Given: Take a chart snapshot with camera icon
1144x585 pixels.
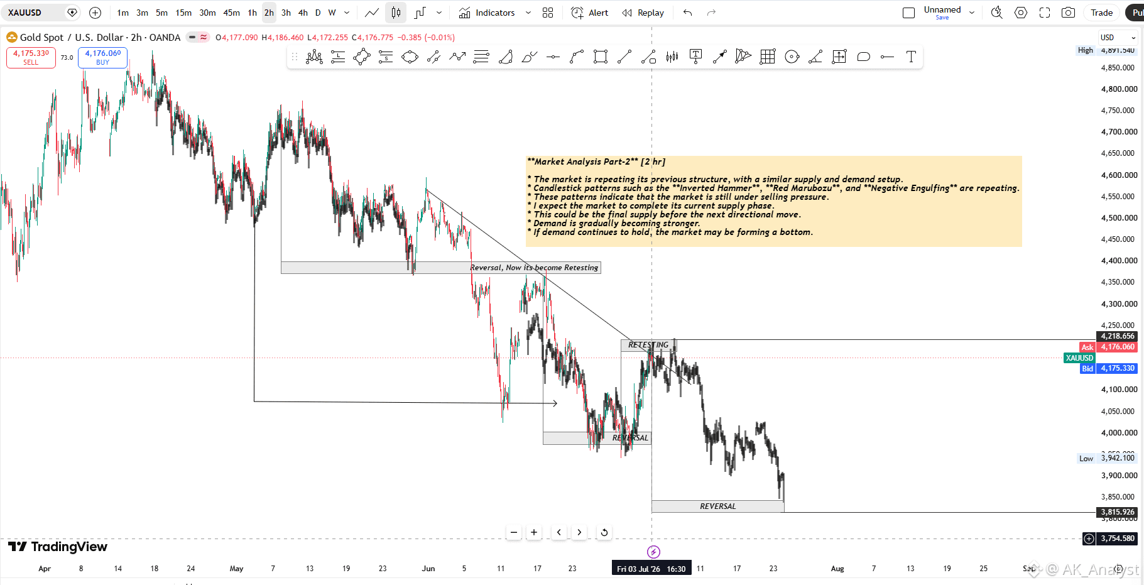Looking at the screenshot, I should click(1068, 13).
